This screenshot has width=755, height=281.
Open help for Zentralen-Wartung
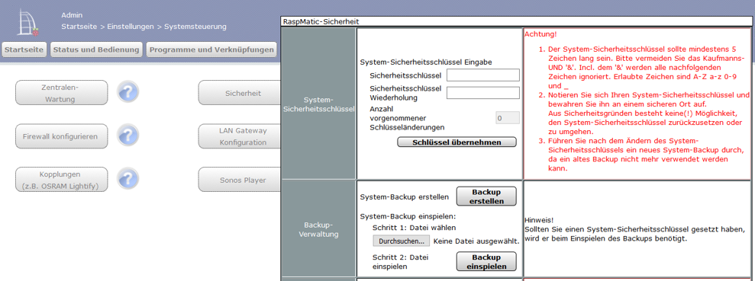pos(127,92)
